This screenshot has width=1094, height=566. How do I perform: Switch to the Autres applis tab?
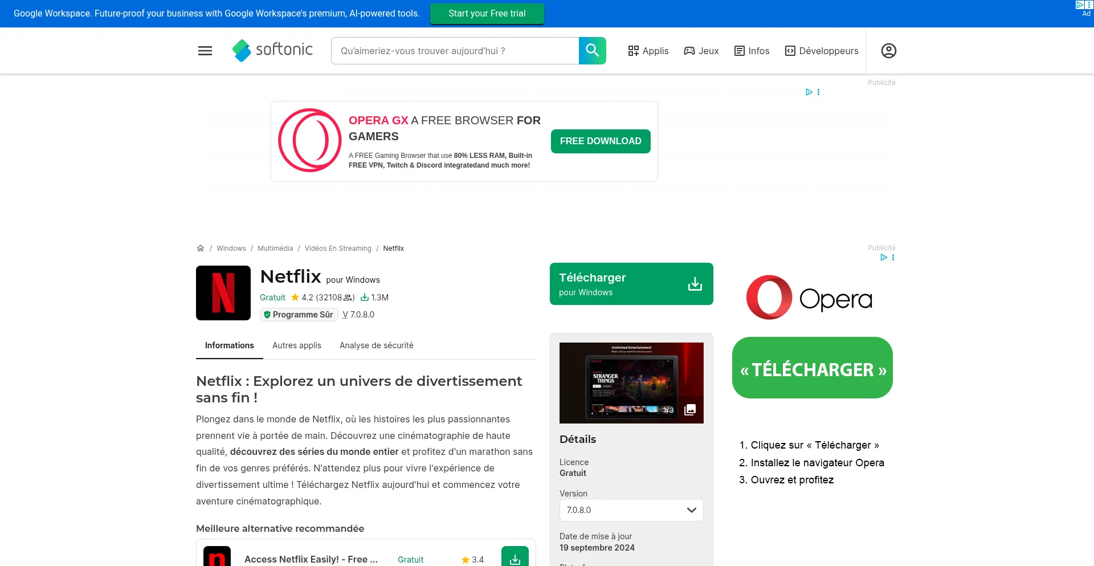point(297,345)
